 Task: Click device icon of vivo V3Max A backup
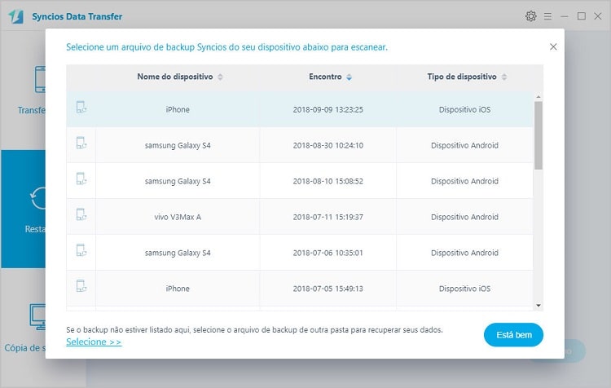(x=81, y=214)
